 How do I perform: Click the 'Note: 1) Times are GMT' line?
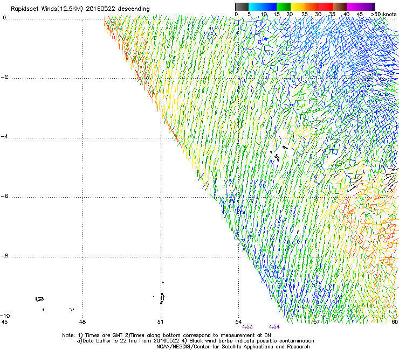[x=167, y=335]
